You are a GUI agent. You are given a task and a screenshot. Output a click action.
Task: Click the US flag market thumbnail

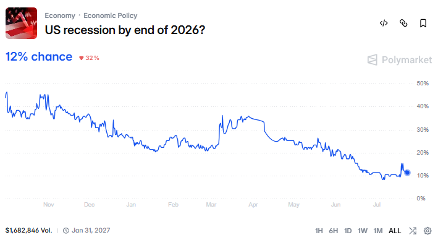coord(21,23)
